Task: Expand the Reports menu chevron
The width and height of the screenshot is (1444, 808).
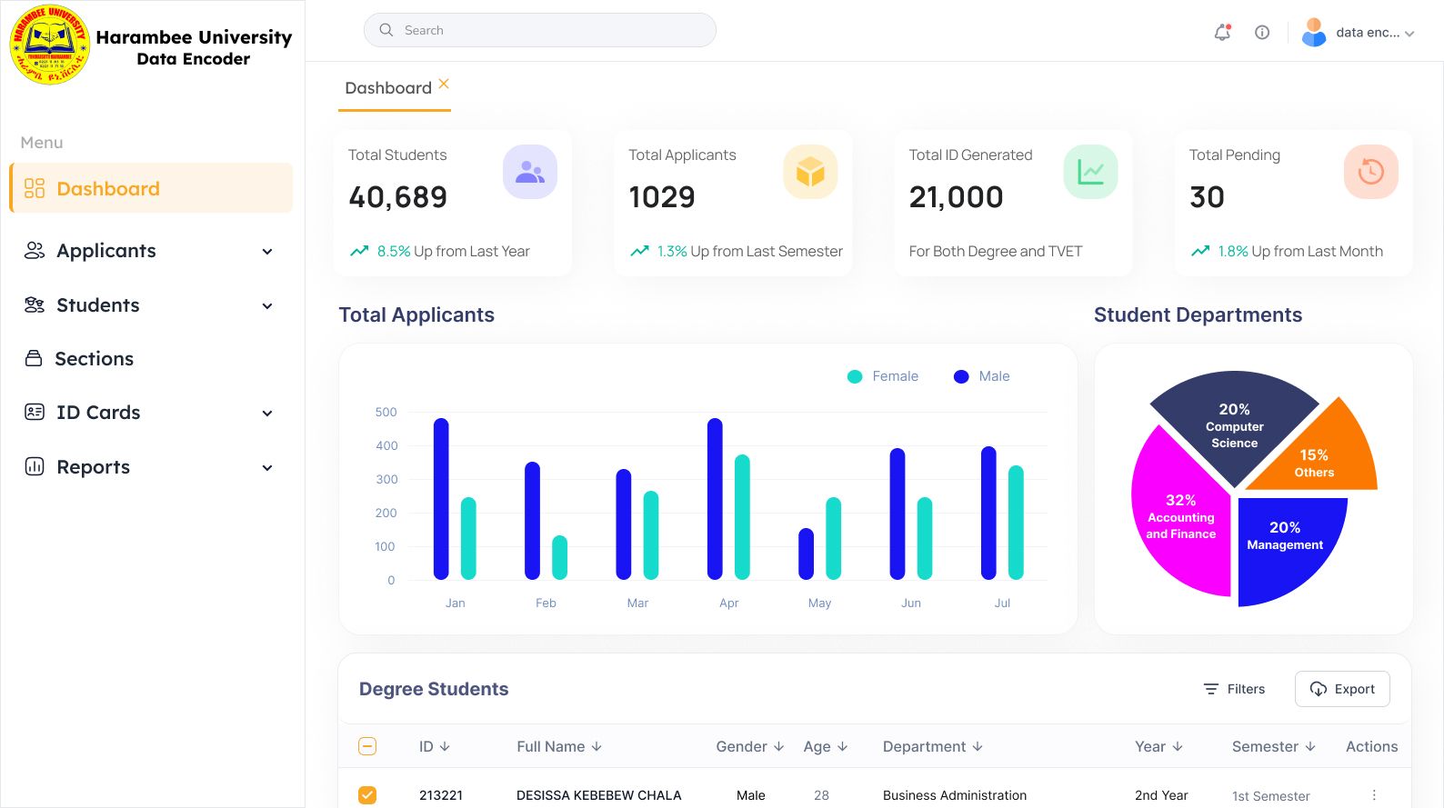Action: [x=267, y=468]
